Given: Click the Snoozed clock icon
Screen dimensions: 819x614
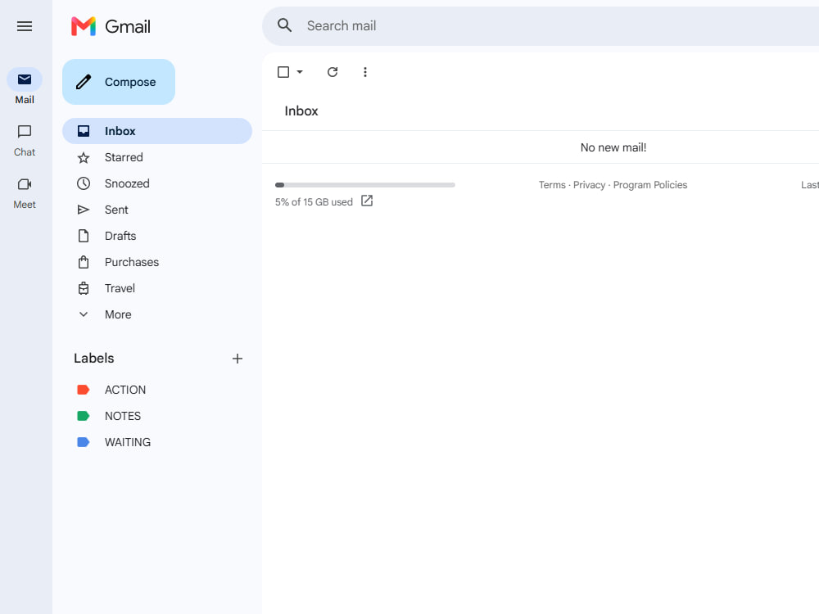Looking at the screenshot, I should coord(84,183).
